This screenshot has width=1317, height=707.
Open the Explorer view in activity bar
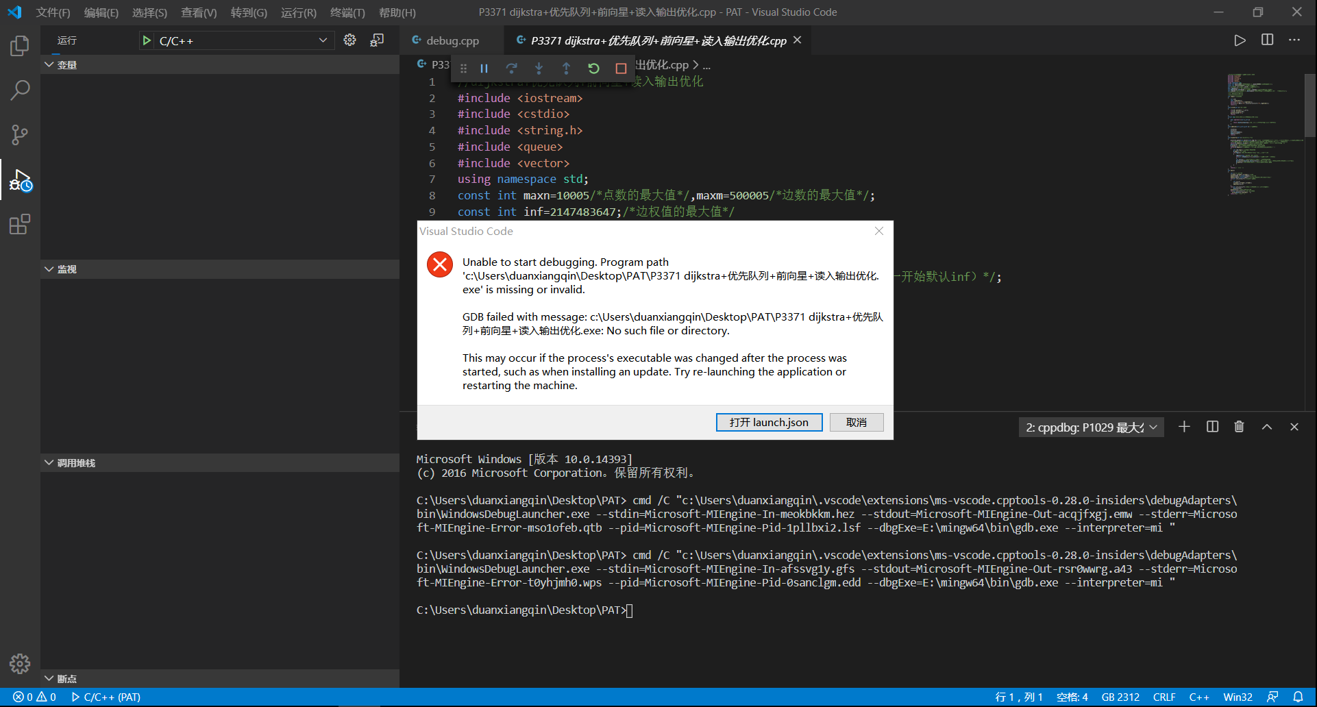[x=20, y=46]
